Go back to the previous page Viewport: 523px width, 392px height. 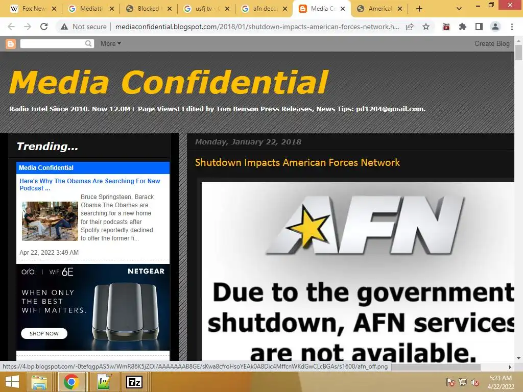point(11,27)
